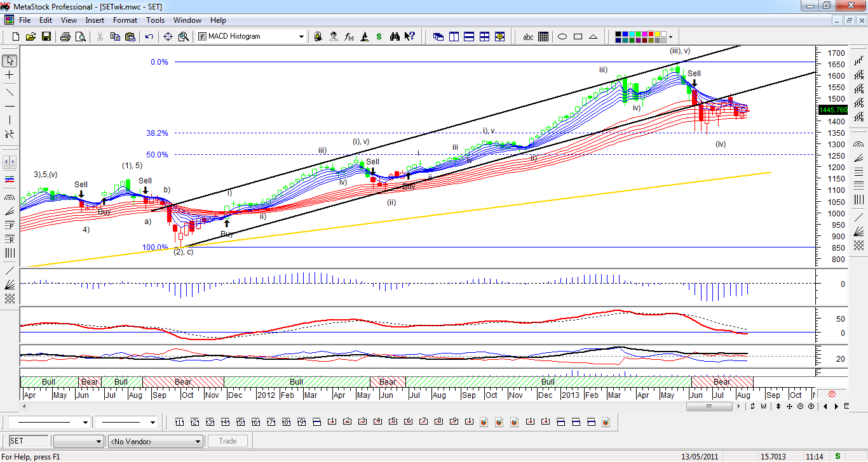This screenshot has height=462, width=868.
Task: Insert text with the abc tool
Action: point(528,37)
